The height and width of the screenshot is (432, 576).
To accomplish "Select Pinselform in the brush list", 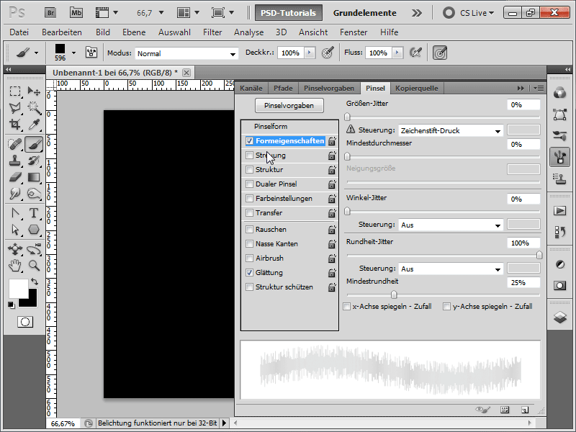I will coord(271,127).
